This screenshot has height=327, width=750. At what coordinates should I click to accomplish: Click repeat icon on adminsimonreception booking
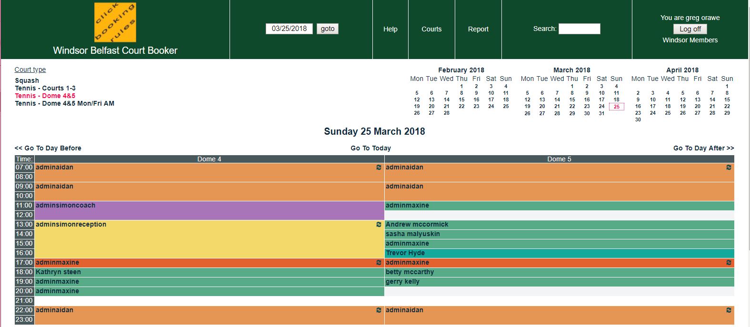point(379,225)
